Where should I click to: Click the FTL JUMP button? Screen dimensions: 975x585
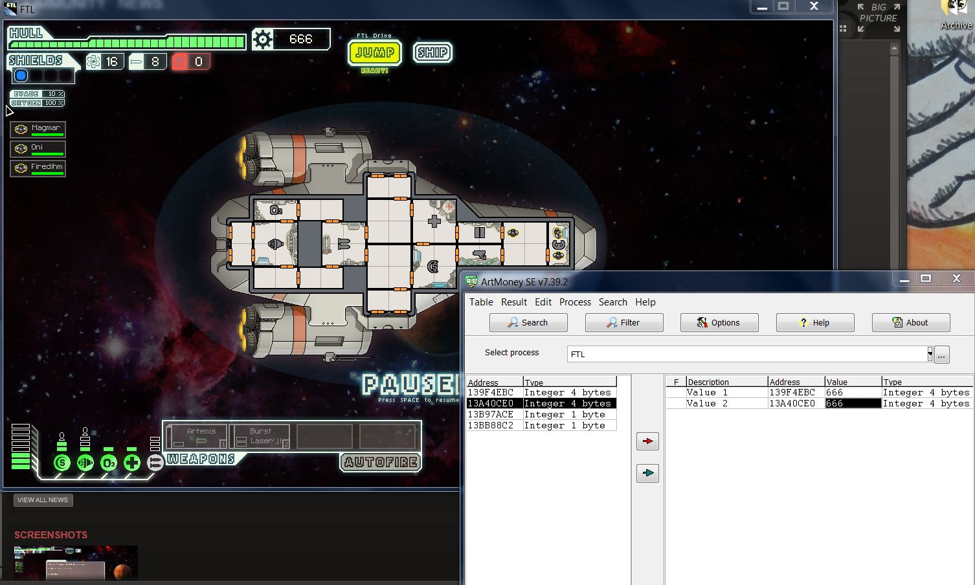point(375,52)
